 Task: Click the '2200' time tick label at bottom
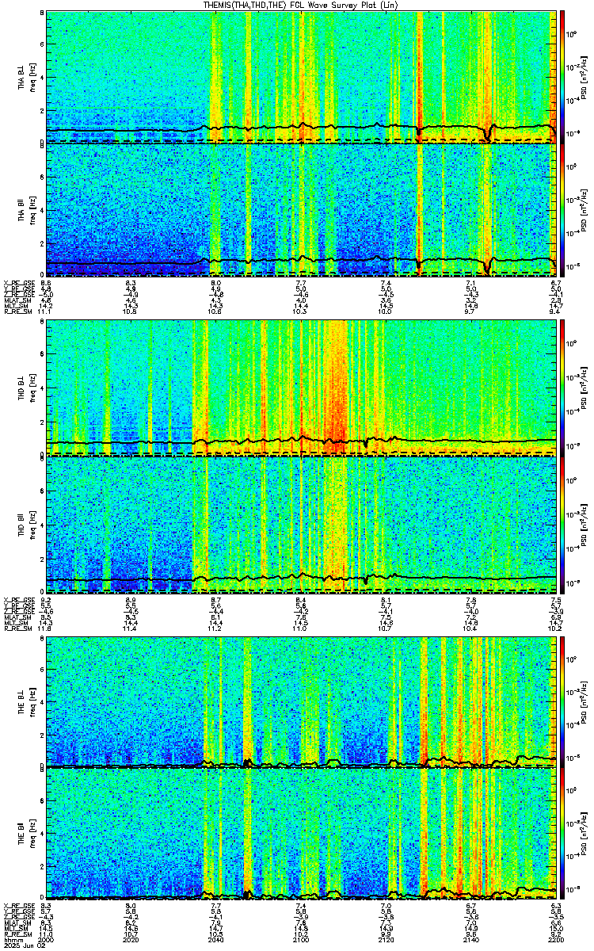[558, 939]
